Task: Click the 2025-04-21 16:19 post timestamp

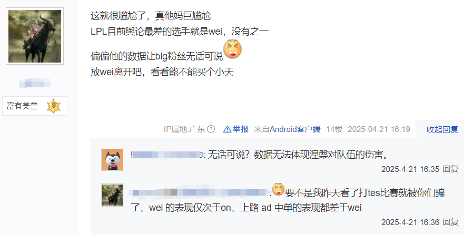Action: [x=379, y=129]
